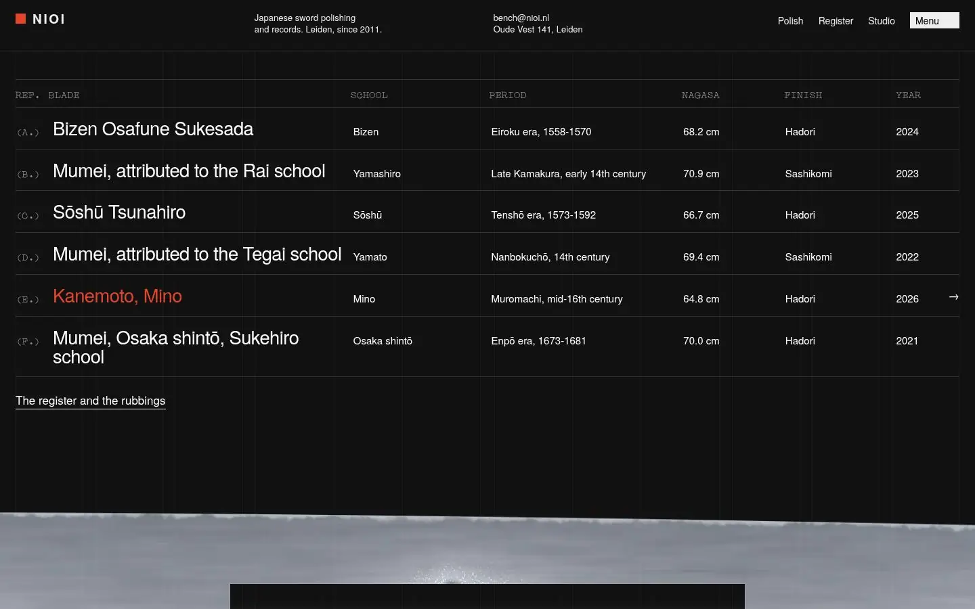Viewport: 975px width, 609px height.
Task: Open the Bizen Osafune Sukesada blade entry
Action: pyautogui.click(x=153, y=129)
